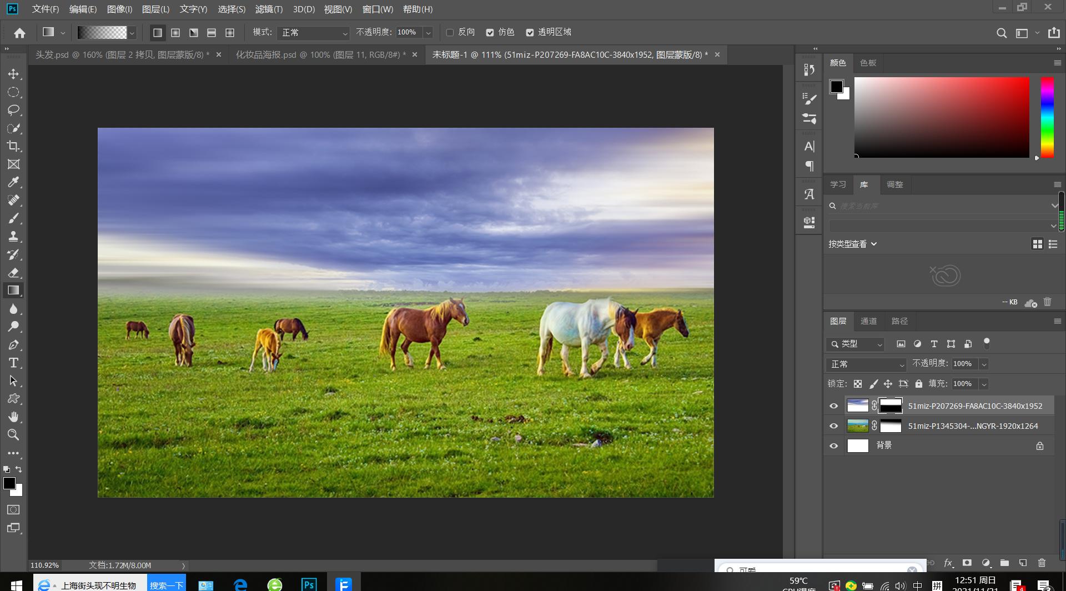Select the Crop tool
Image resolution: width=1066 pixels, height=591 pixels.
(x=13, y=146)
